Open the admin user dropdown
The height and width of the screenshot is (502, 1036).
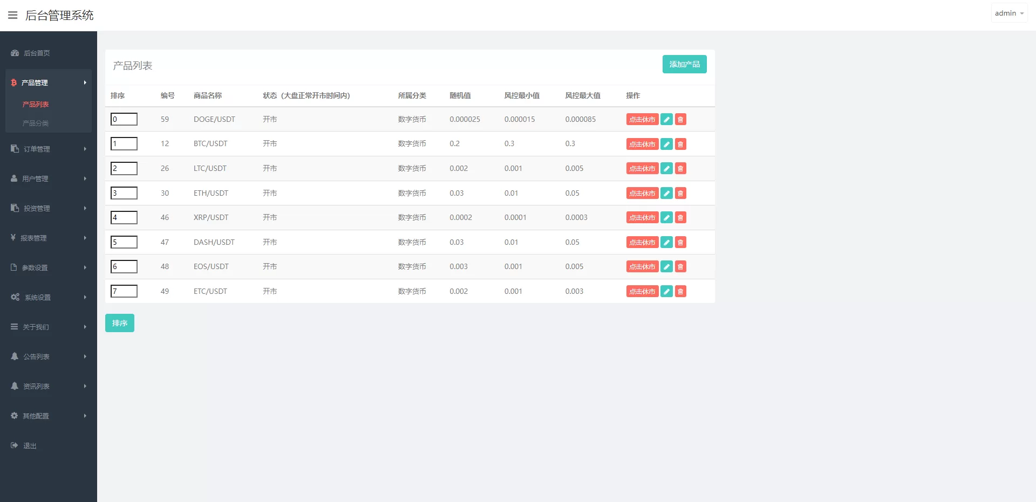pos(1008,13)
